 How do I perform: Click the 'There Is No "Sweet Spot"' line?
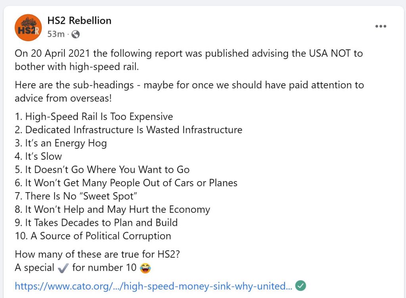pyautogui.click(x=78, y=196)
